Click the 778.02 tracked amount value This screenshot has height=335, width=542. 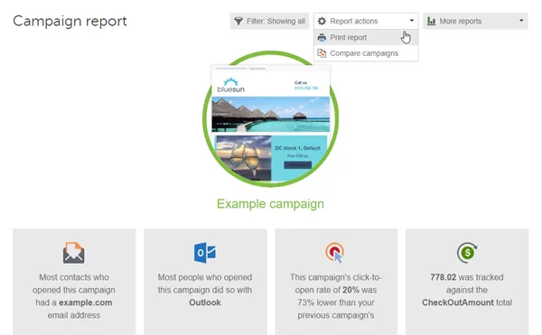(444, 277)
